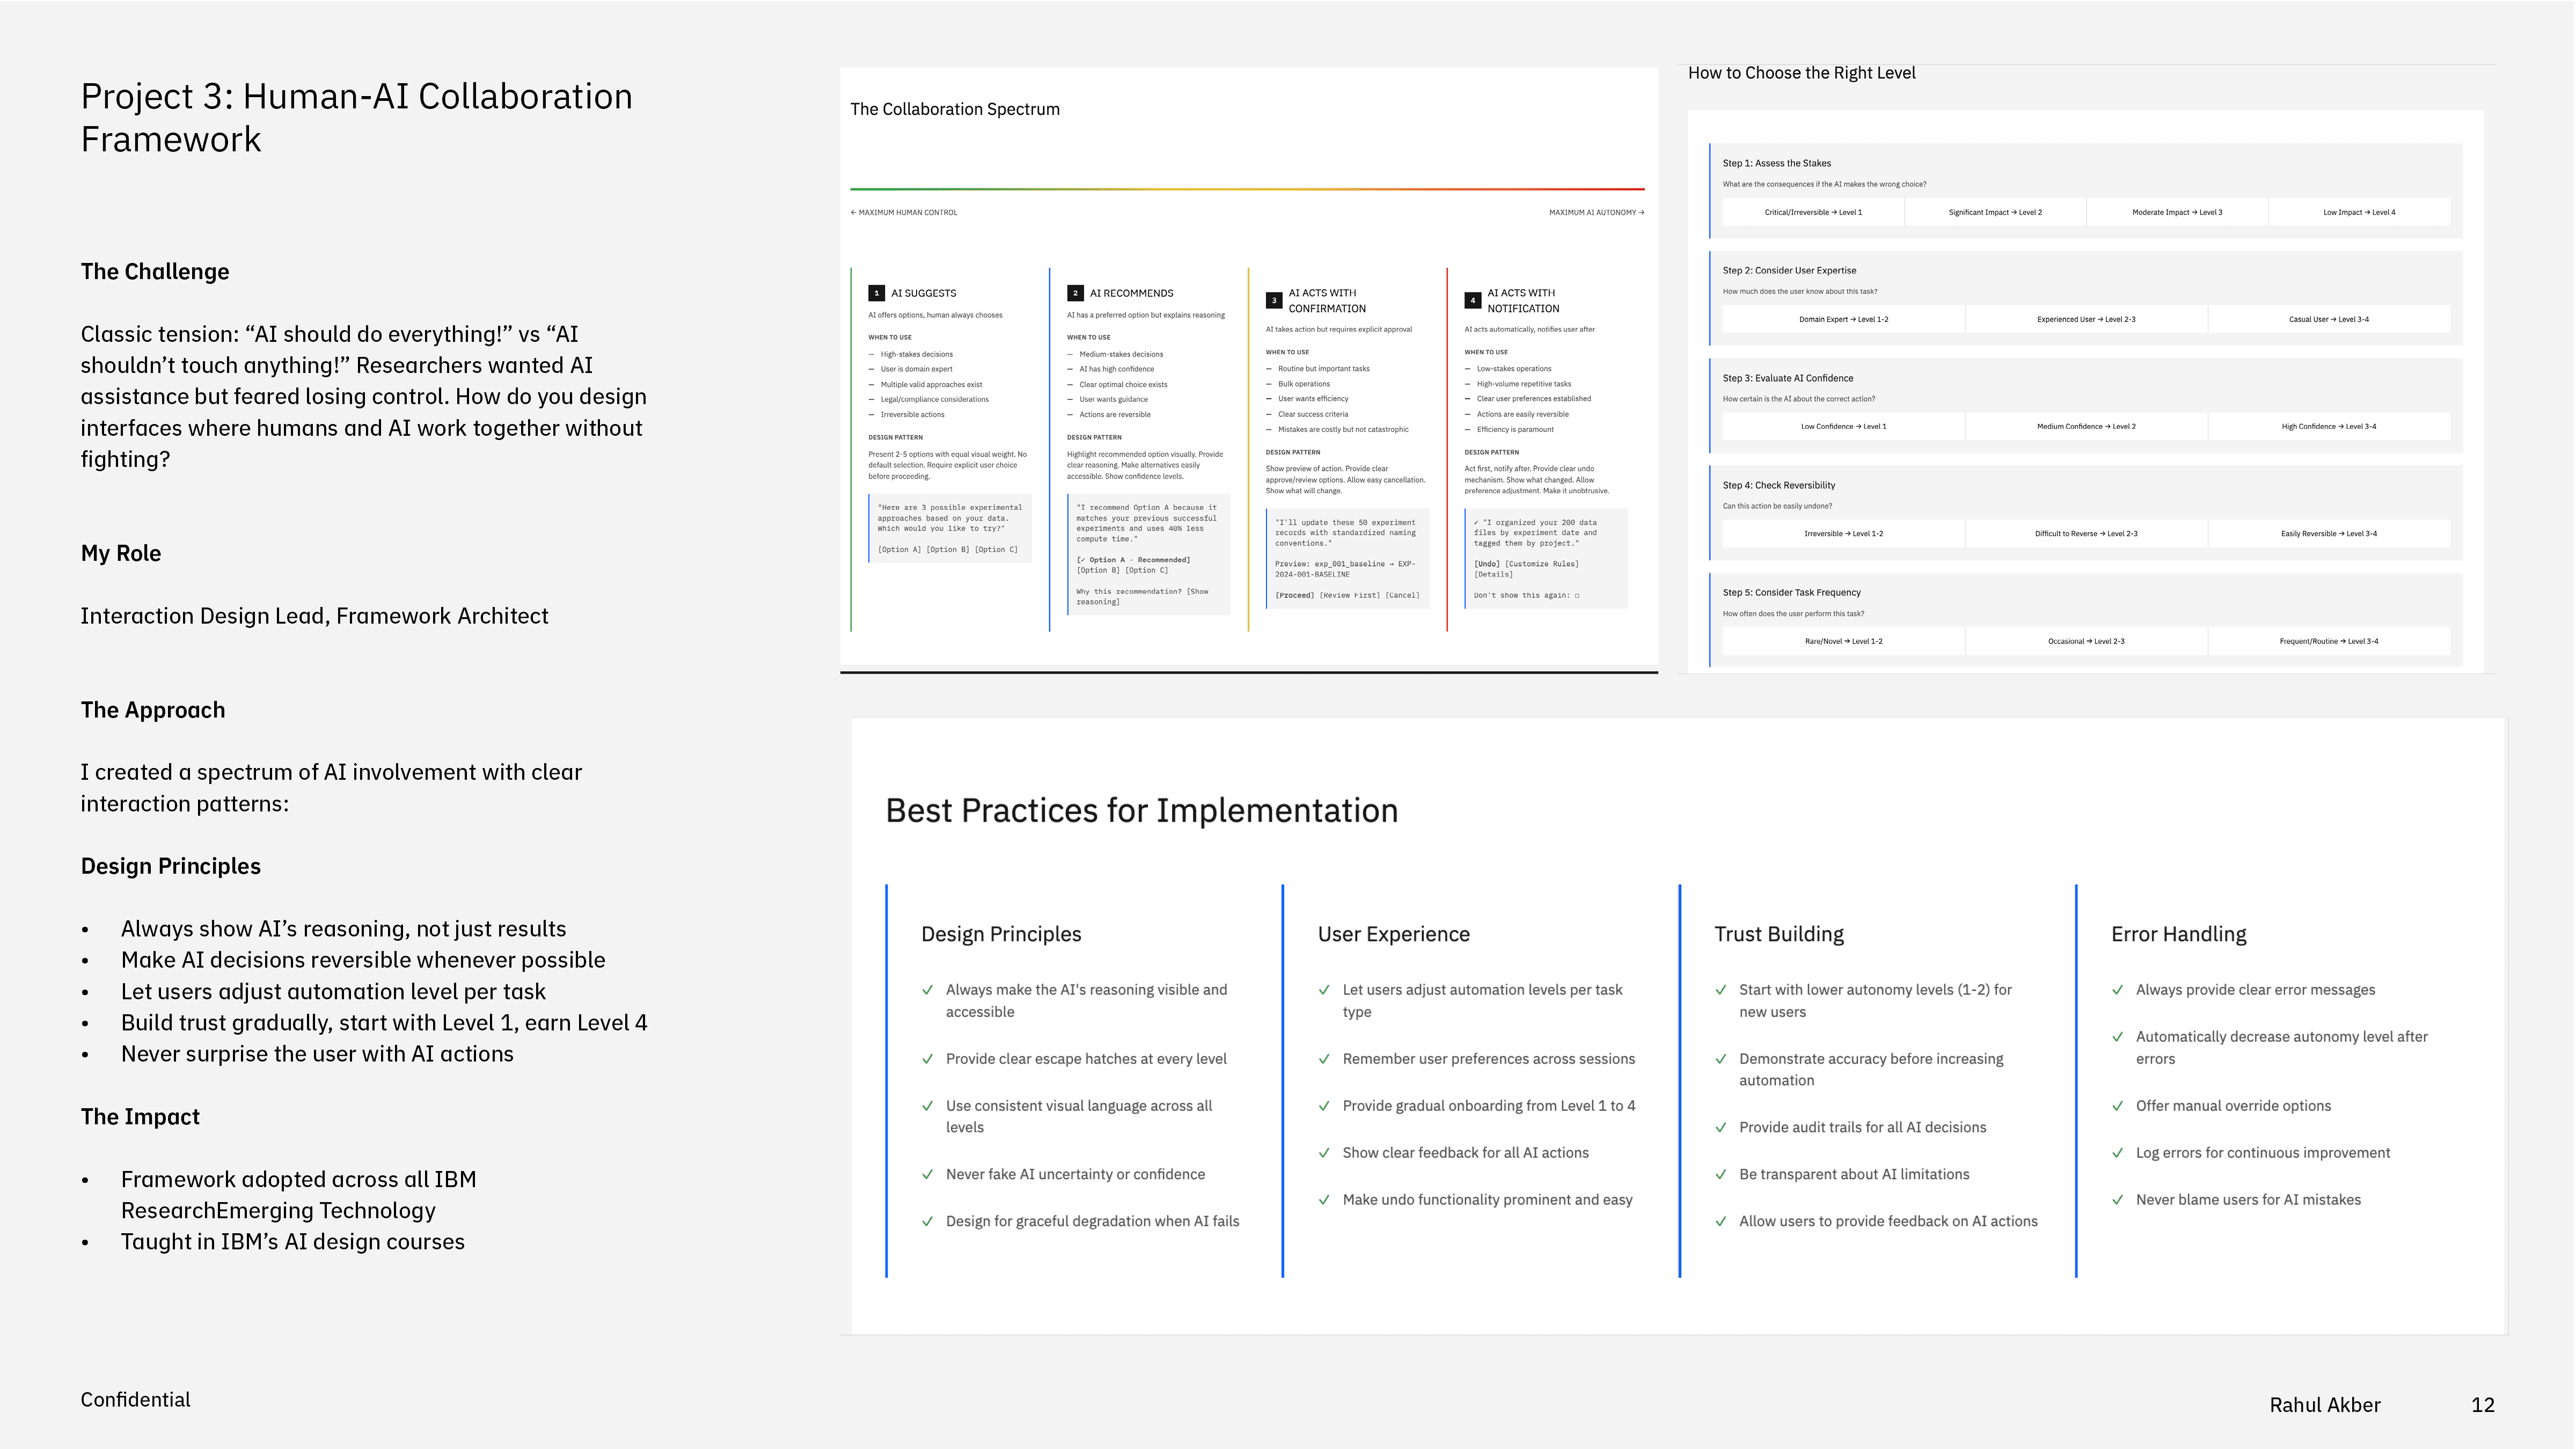Click 'The Collaboration Spectrum' heading
The image size is (2576, 1449).
[x=954, y=109]
